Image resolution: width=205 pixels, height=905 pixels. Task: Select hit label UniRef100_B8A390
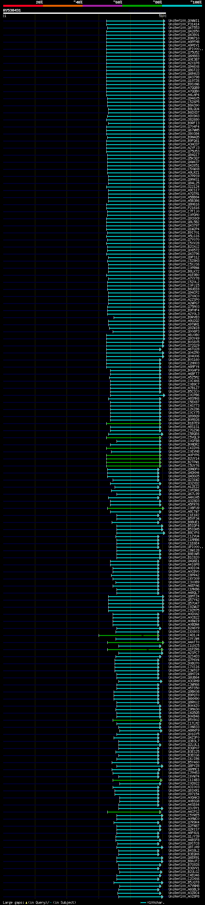[x=184, y=105]
